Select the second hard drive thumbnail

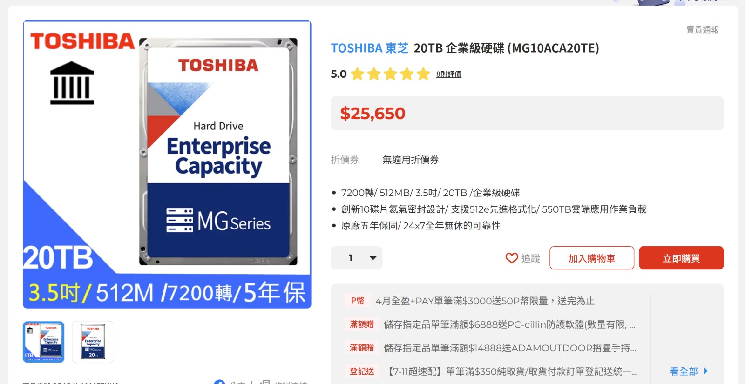click(x=93, y=342)
